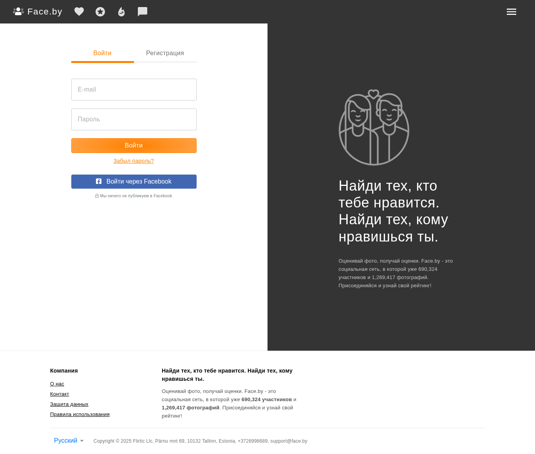535x454 pixels.
Task: Open the Контакт footer link
Action: (x=60, y=394)
